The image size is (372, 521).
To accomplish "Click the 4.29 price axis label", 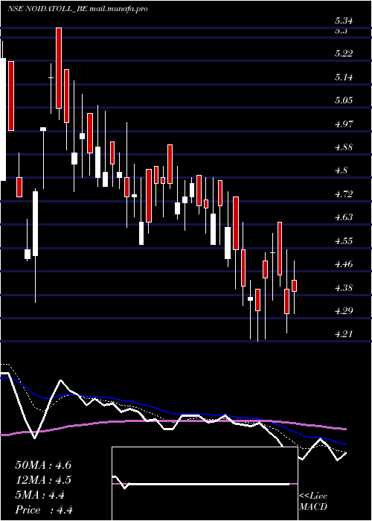I will click(x=344, y=311).
